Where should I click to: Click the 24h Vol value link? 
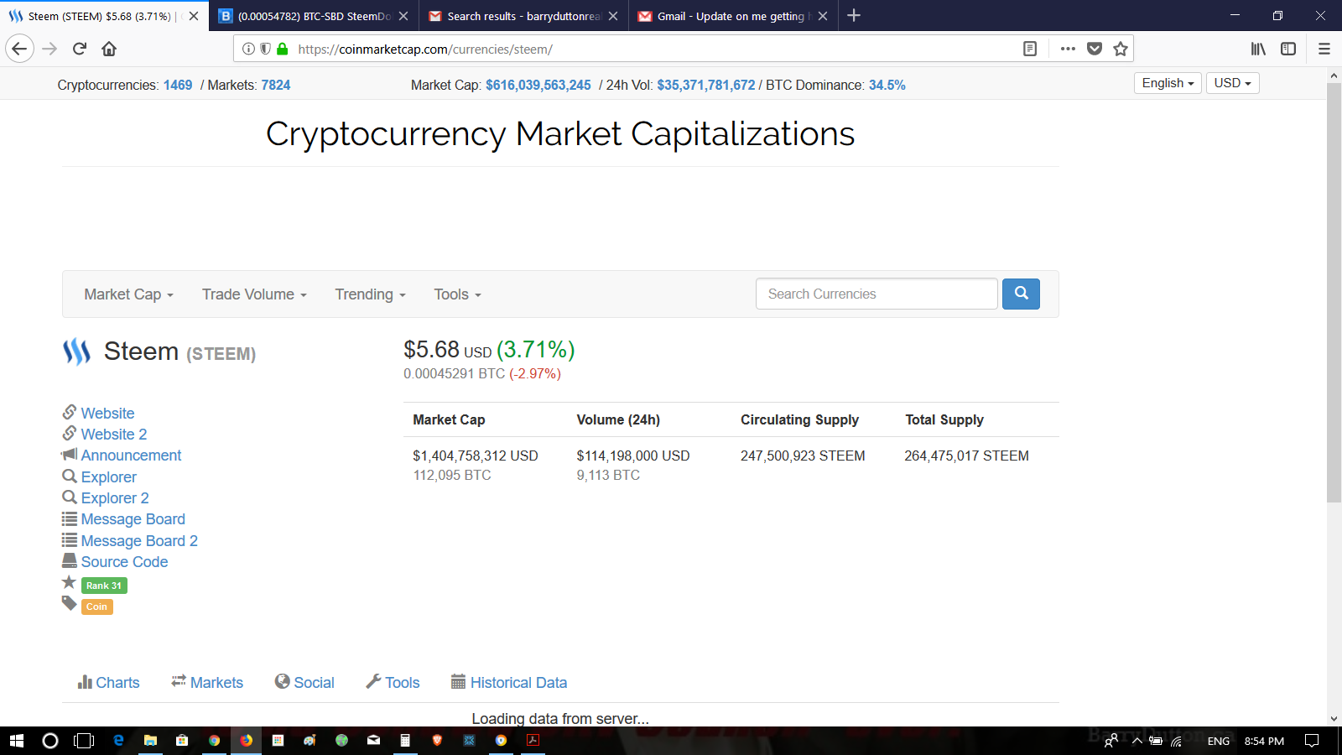click(706, 85)
